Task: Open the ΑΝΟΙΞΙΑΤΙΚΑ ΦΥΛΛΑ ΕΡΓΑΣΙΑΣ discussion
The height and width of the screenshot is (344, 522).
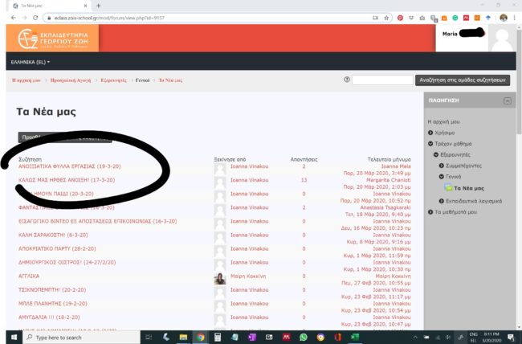Action: 69,166
